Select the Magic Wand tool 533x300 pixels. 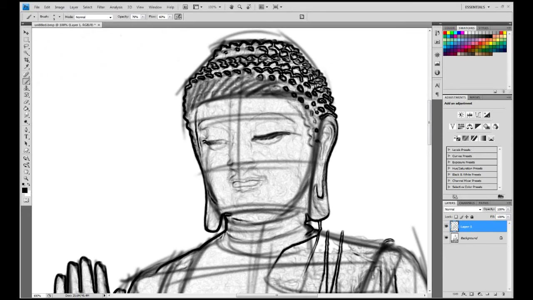[26, 53]
